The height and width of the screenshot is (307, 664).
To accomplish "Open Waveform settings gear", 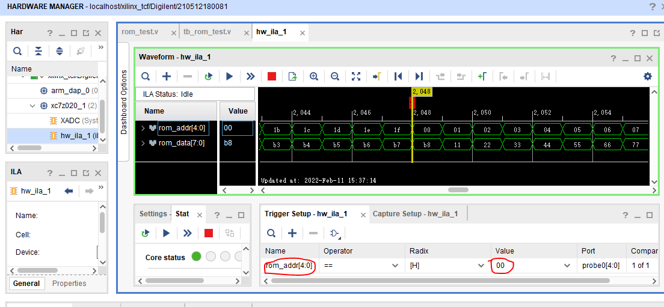I will (648, 76).
